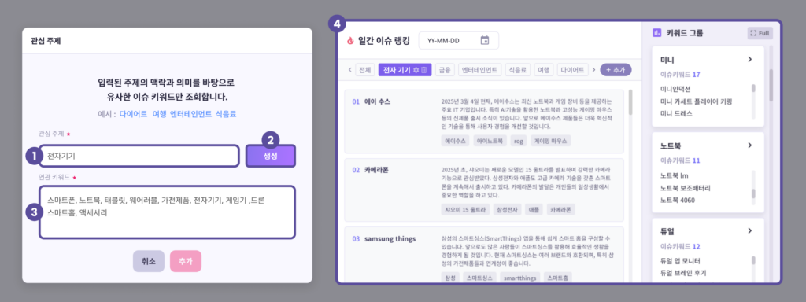Click the smartthings keyword tag
Screen dimensions: 806x302
519,278
